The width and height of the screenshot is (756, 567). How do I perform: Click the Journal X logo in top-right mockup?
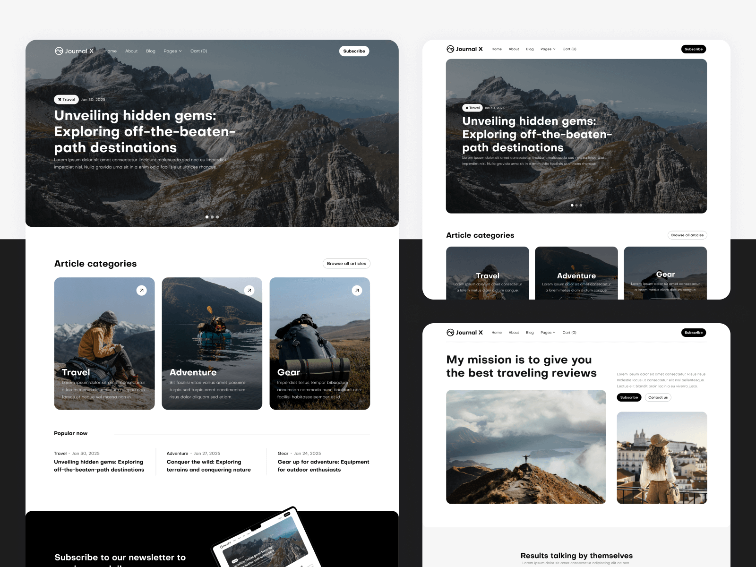point(464,49)
